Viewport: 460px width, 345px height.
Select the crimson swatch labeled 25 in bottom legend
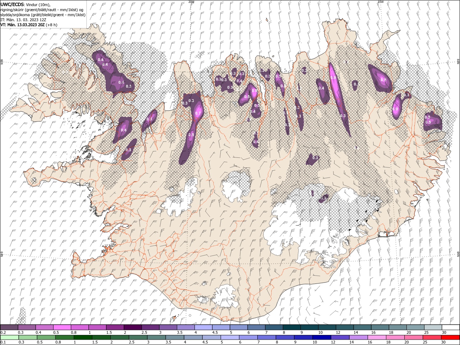[x=432, y=337]
